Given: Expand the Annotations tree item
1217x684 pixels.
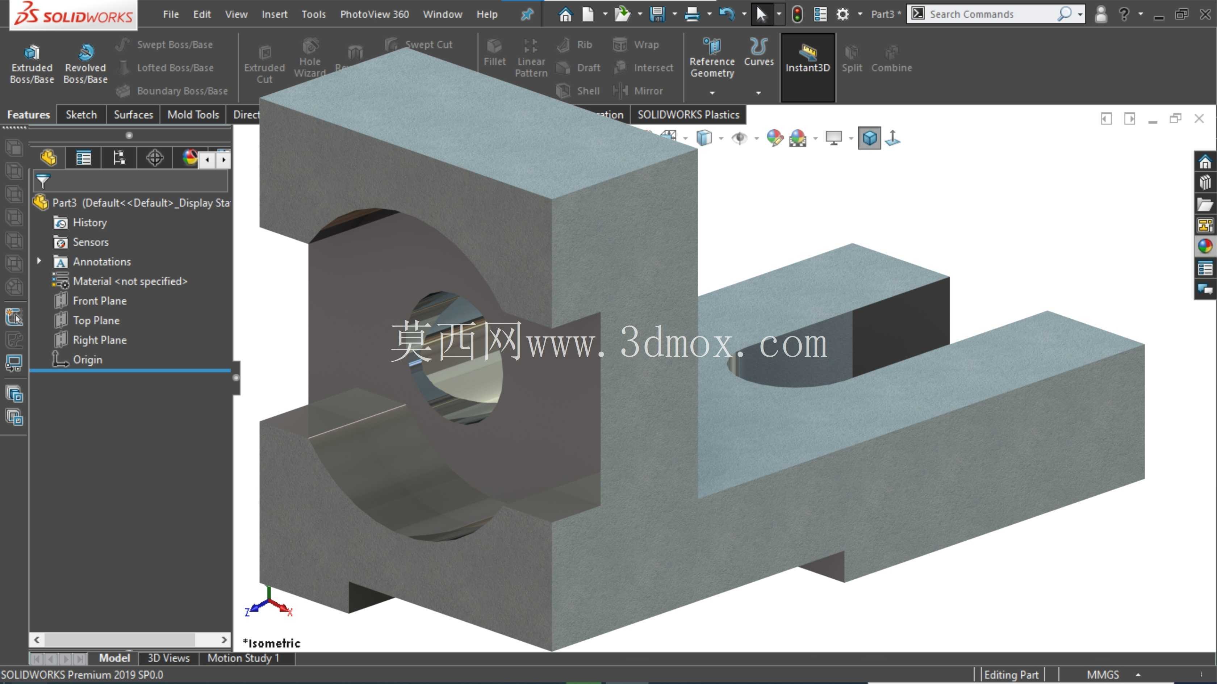Looking at the screenshot, I should point(39,261).
